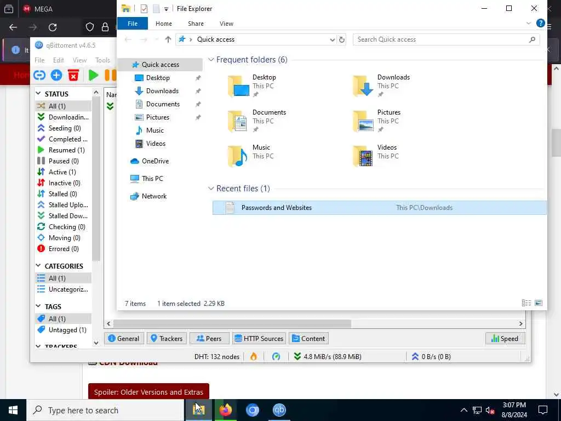This screenshot has height=421, width=561.
Task: Collapse the STATUS section in qBittorrent
Action: point(38,93)
